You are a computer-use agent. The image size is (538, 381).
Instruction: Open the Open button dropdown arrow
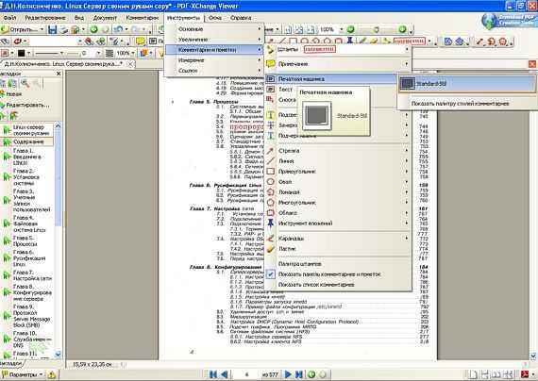(x=42, y=30)
